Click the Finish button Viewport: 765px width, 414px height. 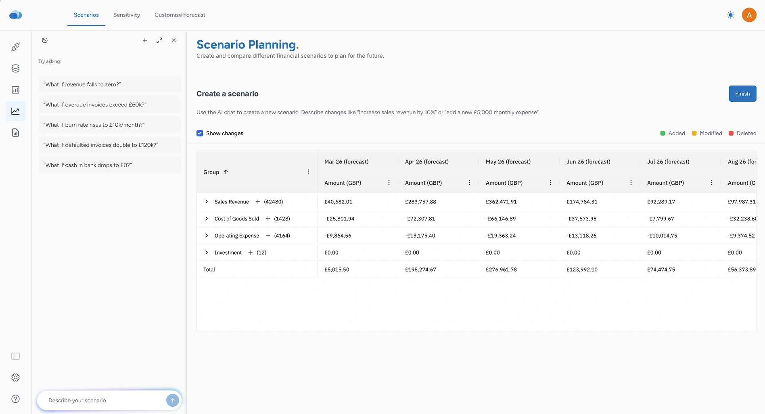click(742, 94)
